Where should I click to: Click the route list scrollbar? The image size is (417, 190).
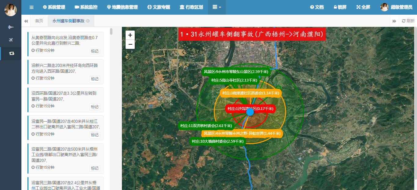111,31
